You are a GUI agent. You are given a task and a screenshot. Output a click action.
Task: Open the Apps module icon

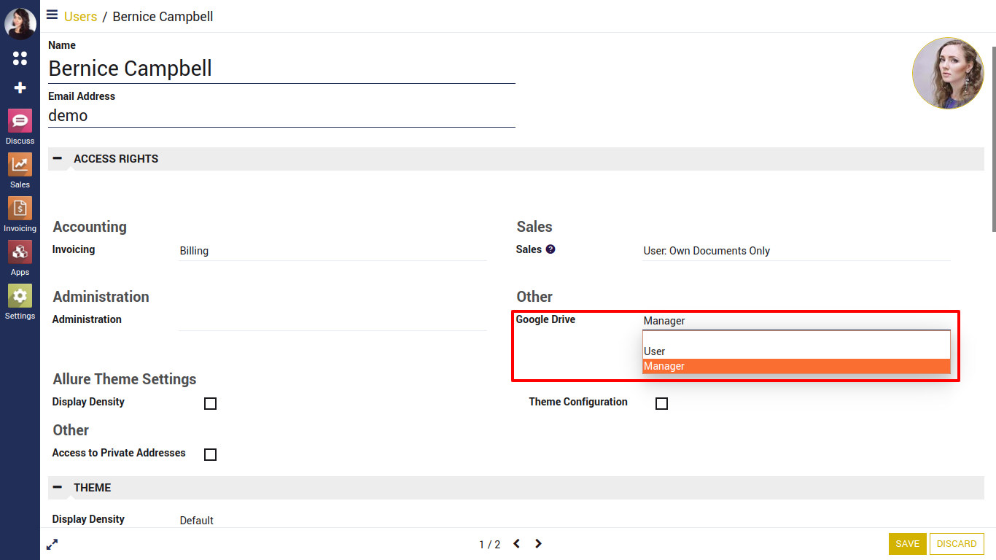pos(20,252)
